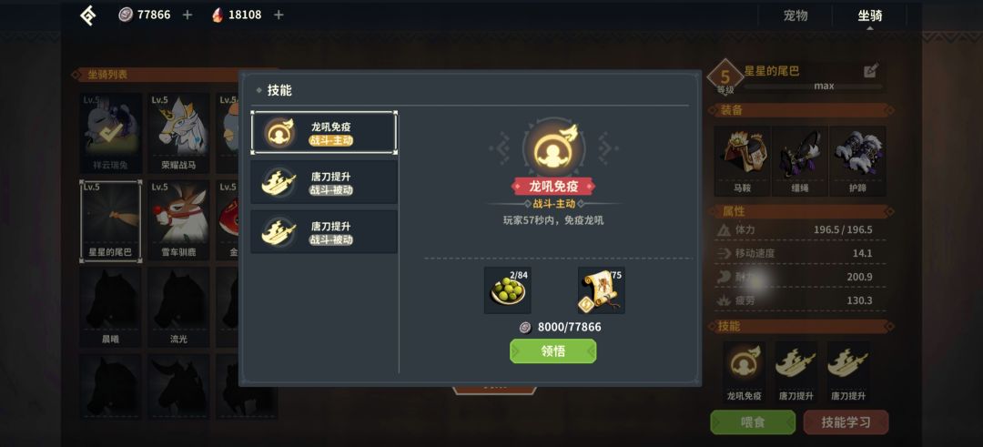This screenshot has height=447, width=983.
Task: Choose the 荣耀战马 mount thumbnail
Action: click(x=178, y=134)
